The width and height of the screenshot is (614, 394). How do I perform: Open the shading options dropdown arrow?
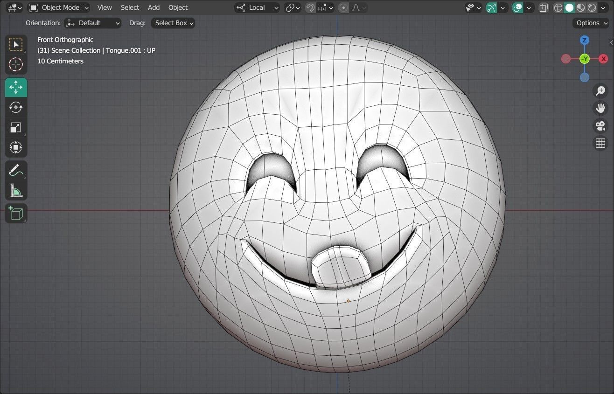pos(604,7)
